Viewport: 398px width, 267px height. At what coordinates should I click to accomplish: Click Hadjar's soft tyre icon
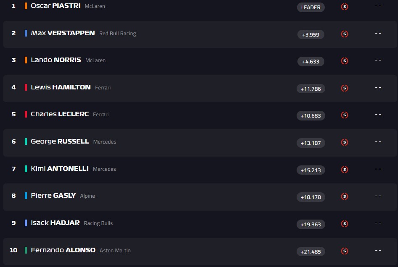click(344, 224)
